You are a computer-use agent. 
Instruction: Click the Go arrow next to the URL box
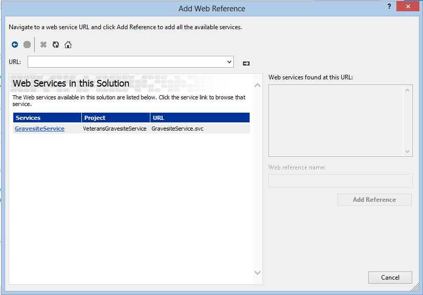tap(246, 63)
